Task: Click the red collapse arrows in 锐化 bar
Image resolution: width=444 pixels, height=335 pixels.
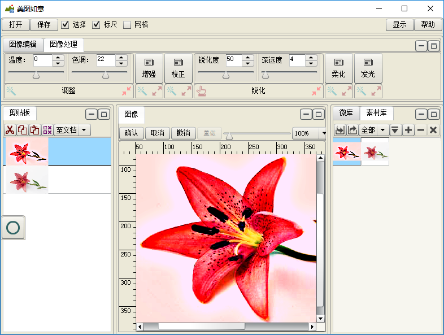Action: (x=316, y=91)
